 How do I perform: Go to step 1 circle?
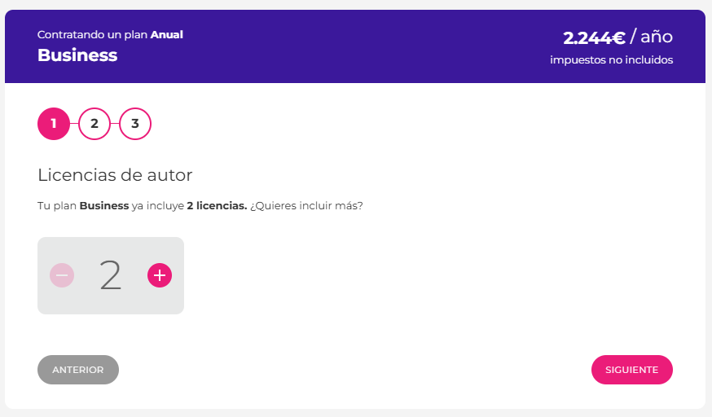coord(54,124)
